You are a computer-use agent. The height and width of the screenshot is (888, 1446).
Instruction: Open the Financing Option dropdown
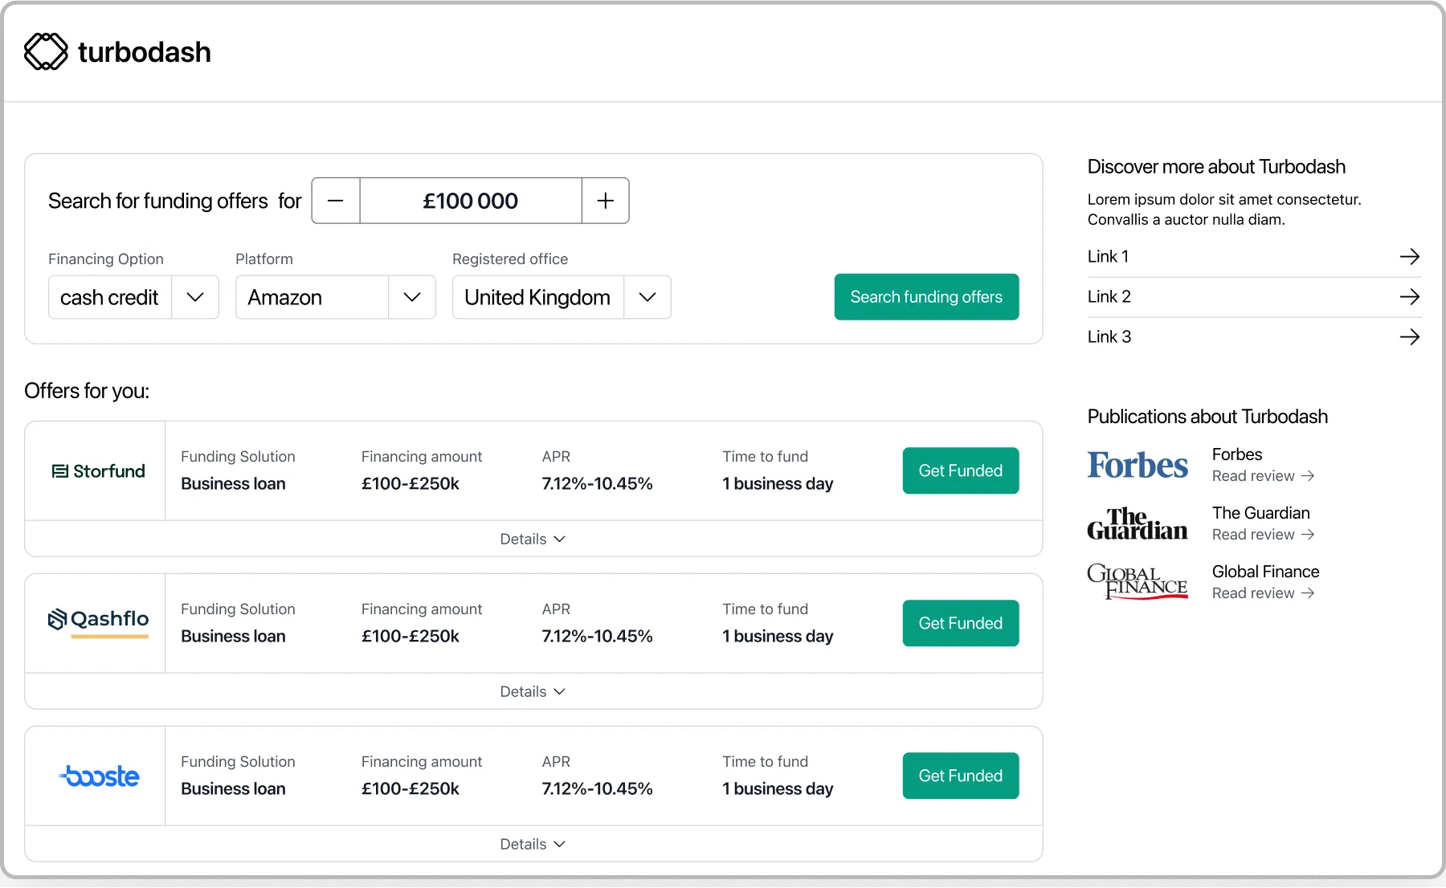pos(133,297)
